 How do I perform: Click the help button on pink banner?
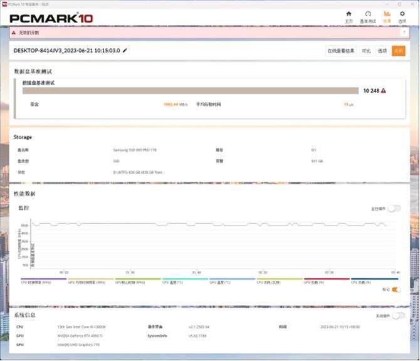[x=404, y=33]
